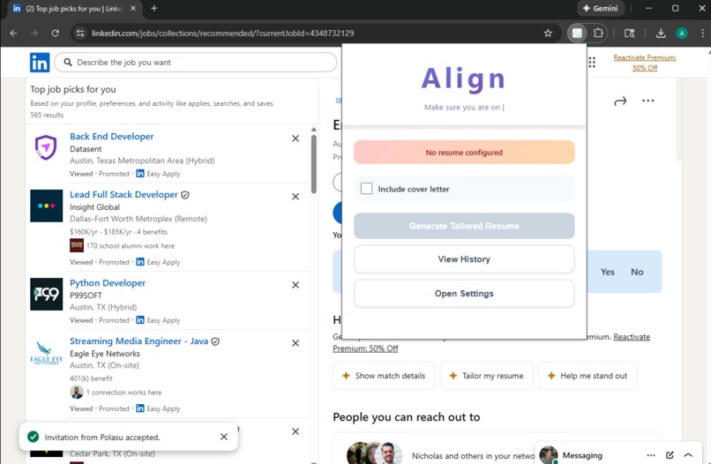The image size is (711, 464).
Task: Click Show match details button
Action: point(384,376)
